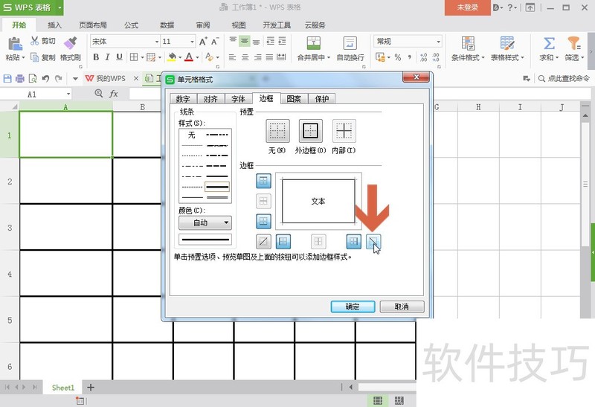Screen dimensions: 595x407
Task: Open the font size dropdown 11
Action: click(192, 42)
